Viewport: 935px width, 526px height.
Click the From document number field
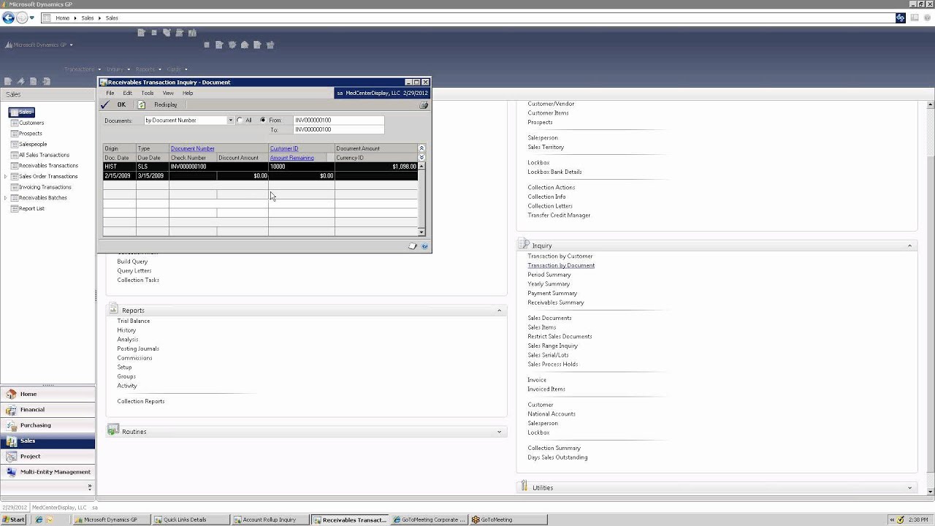click(x=338, y=120)
